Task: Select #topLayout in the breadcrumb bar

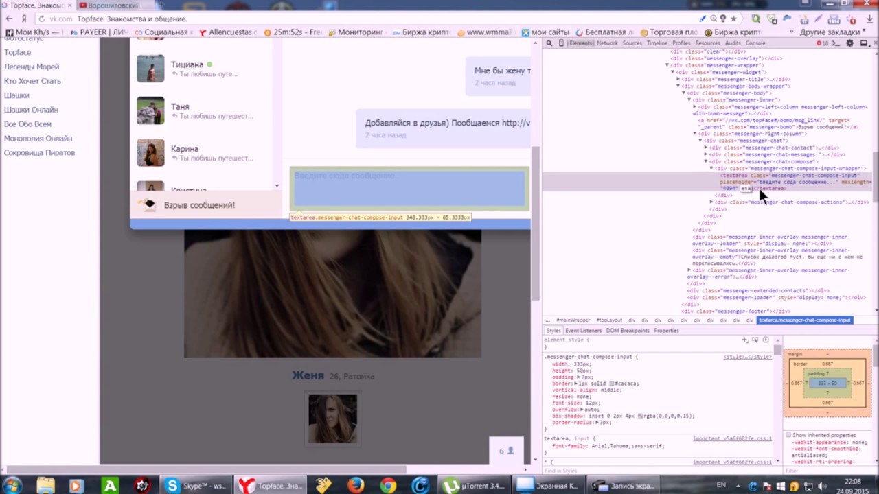Action: pos(608,320)
